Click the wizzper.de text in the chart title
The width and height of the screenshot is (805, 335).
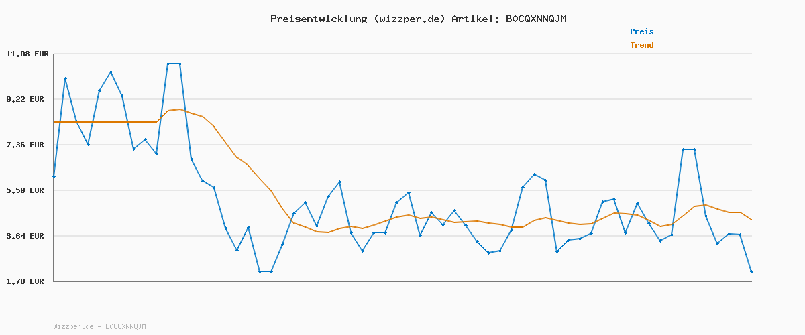(x=409, y=19)
